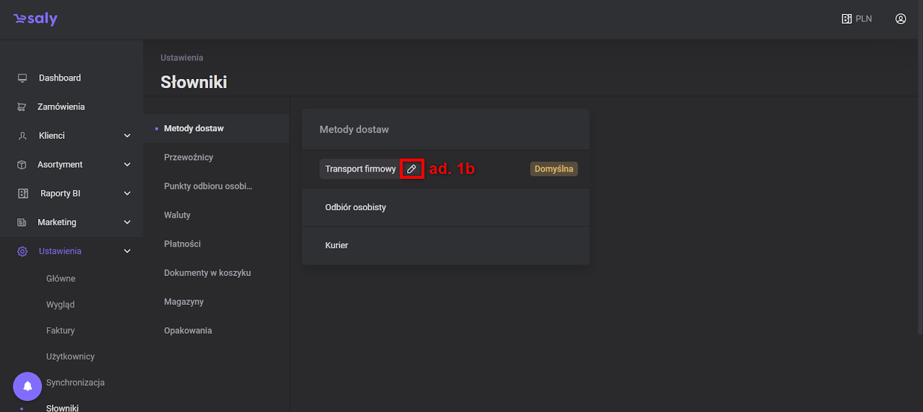Screen dimensions: 923x412
Task: Click the pencil edit icon beside Transport firmowy
Action: click(411, 169)
